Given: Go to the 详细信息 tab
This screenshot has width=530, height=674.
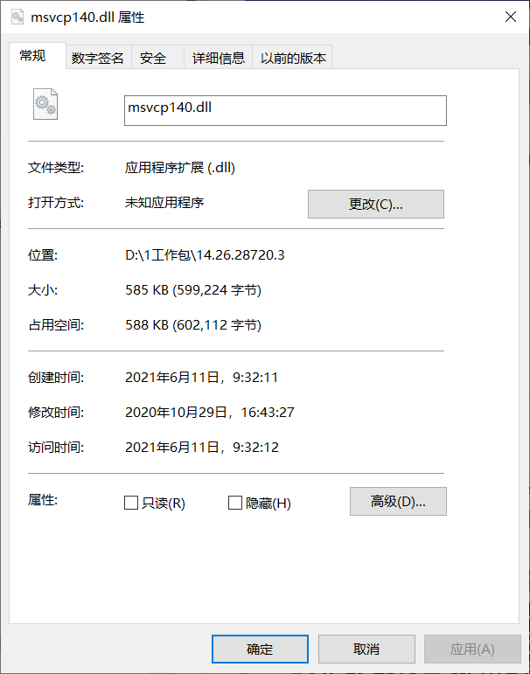Looking at the screenshot, I should (x=219, y=58).
